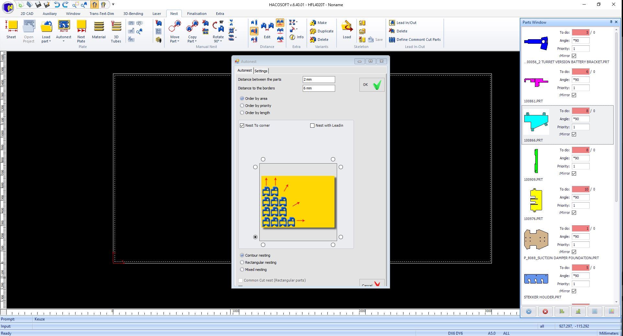
Task: Open the Load part dropdown arrow
Action: 50,41
